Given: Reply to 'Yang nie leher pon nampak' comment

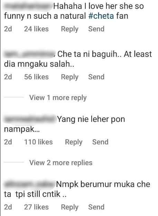Looking at the screenshot, I should (x=74, y=142).
